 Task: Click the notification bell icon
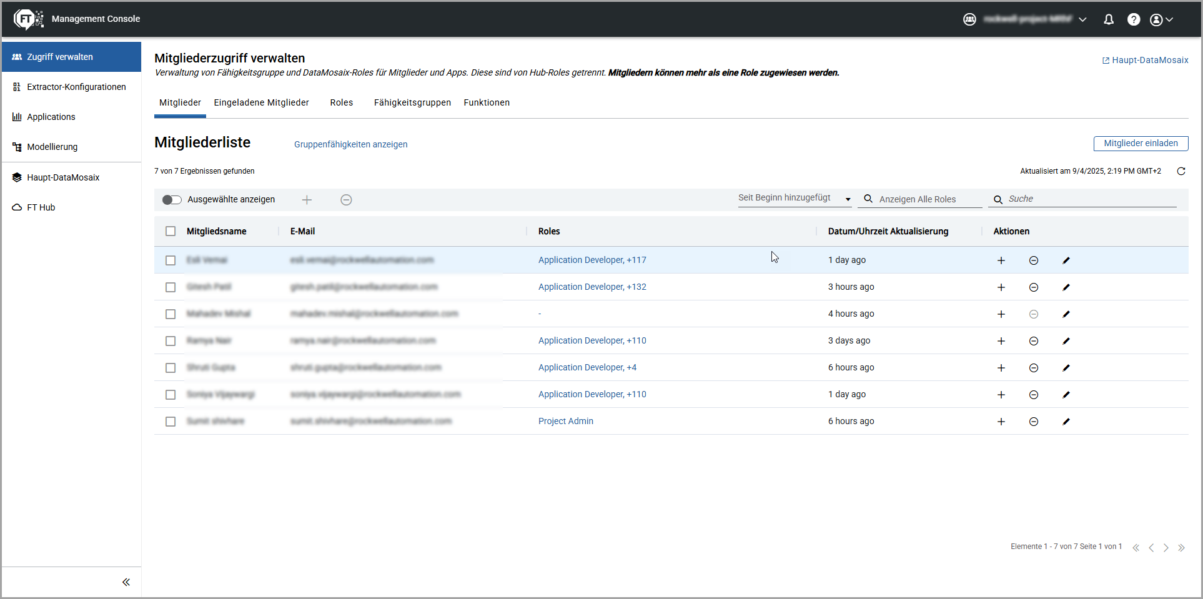click(x=1109, y=19)
